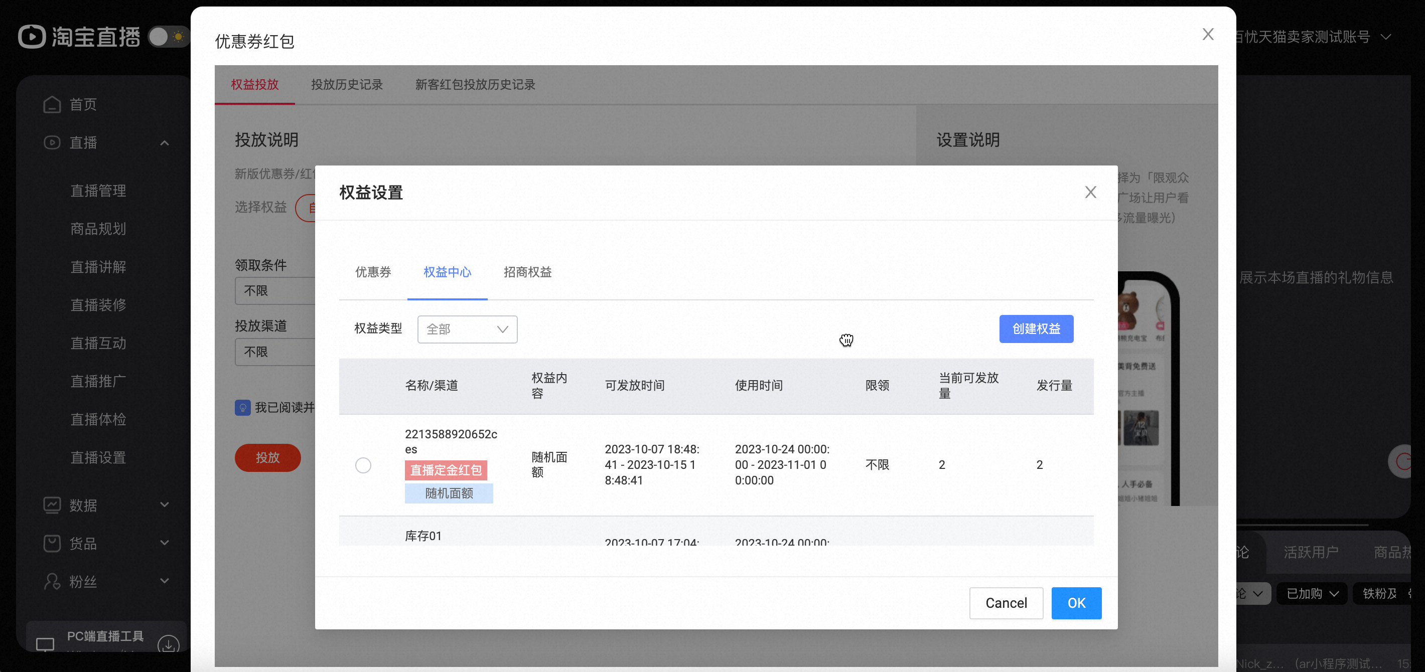Click the red 投放 button
Screen dimensions: 1425x672
(268, 457)
